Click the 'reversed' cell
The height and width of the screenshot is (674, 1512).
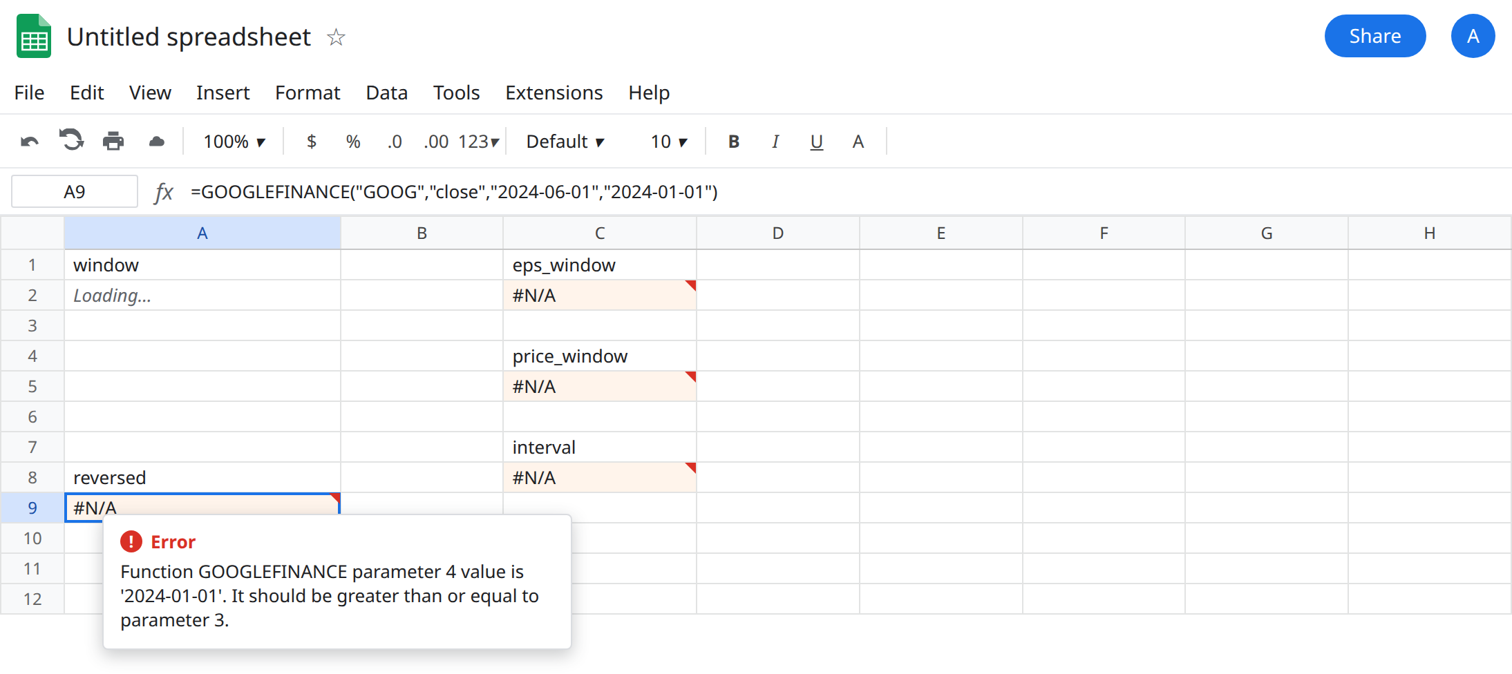pyautogui.click(x=202, y=478)
